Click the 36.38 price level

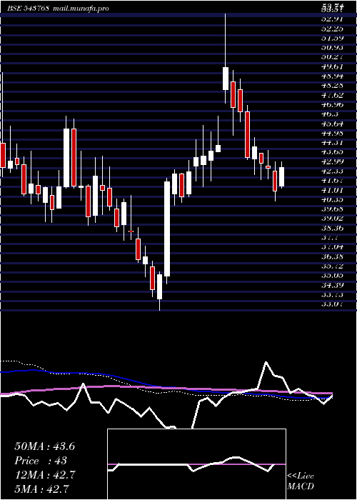[x=333, y=256]
